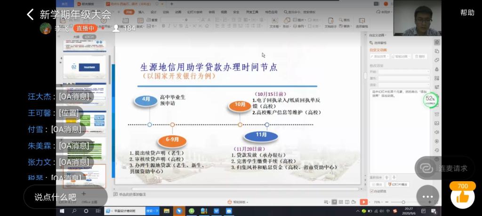Select the slide 02 thumbnail
The image size is (482, 216).
[85, 67]
